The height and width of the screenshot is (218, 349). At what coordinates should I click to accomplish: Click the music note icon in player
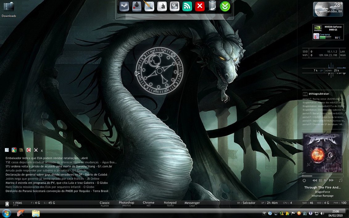click(x=341, y=180)
